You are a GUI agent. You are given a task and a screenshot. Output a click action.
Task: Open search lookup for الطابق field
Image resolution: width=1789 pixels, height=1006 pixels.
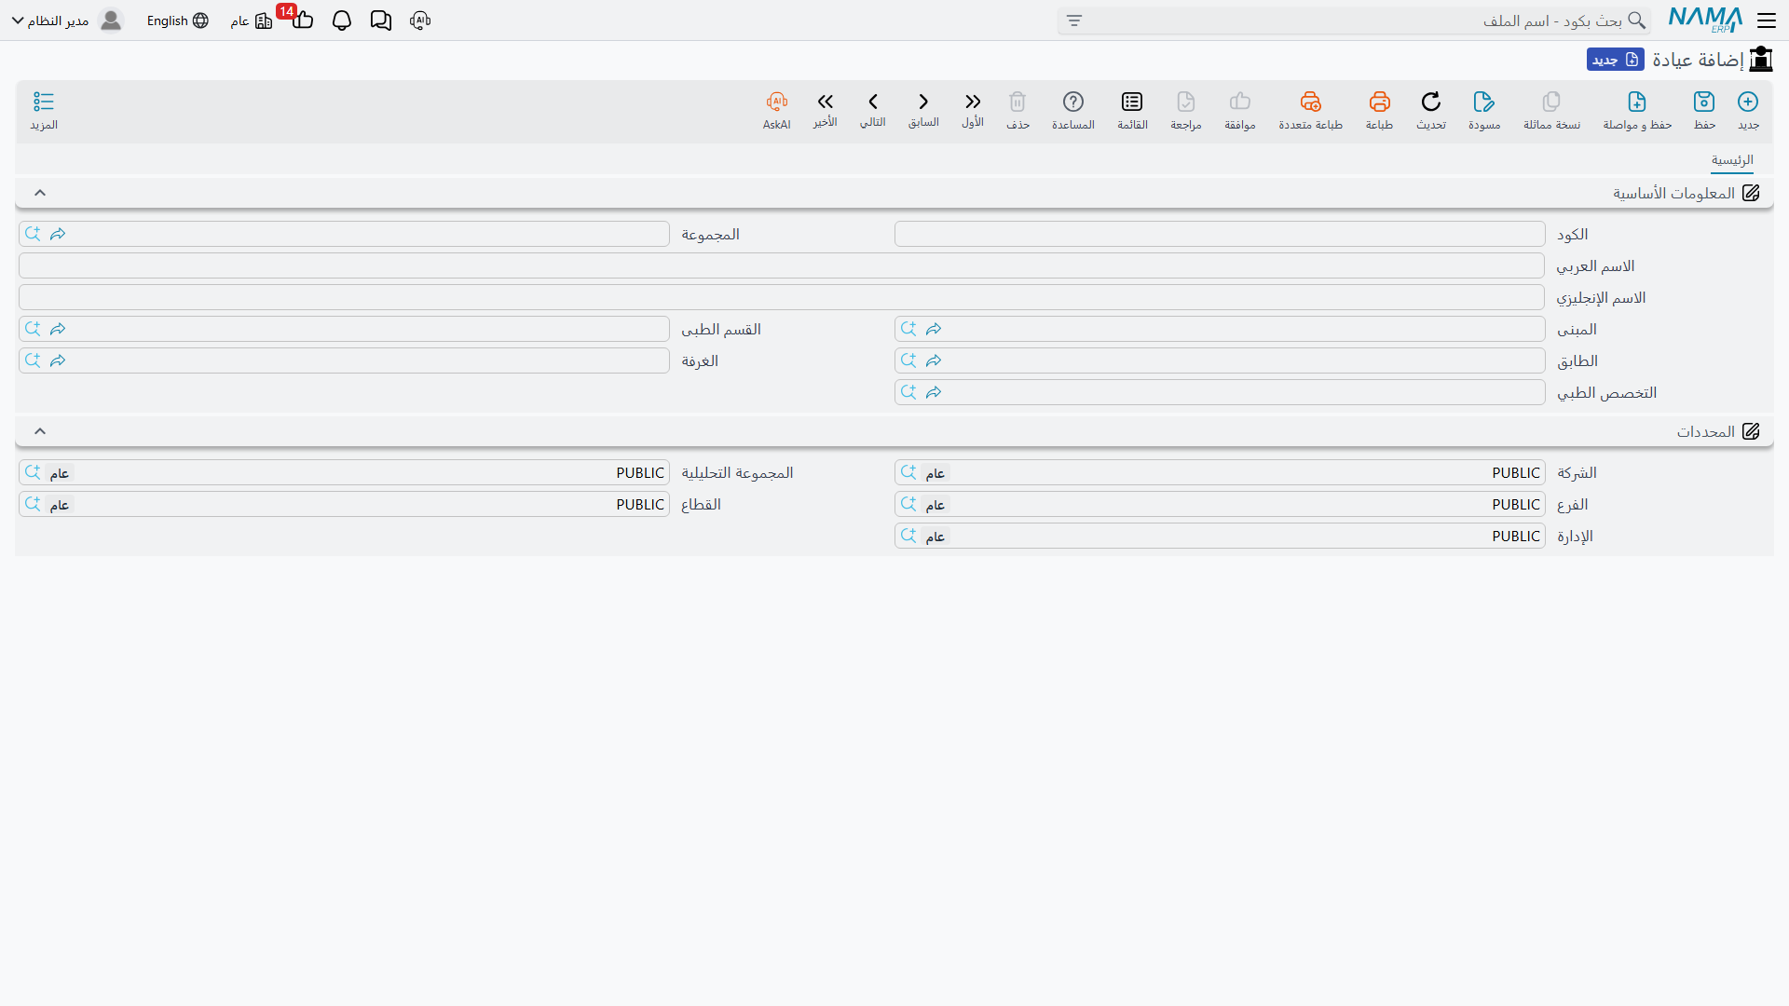tap(908, 360)
